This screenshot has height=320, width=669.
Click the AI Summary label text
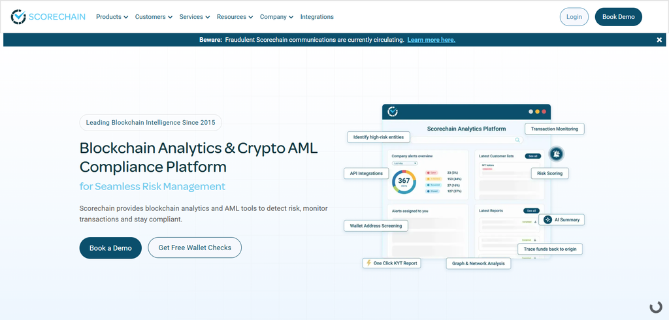(x=567, y=219)
